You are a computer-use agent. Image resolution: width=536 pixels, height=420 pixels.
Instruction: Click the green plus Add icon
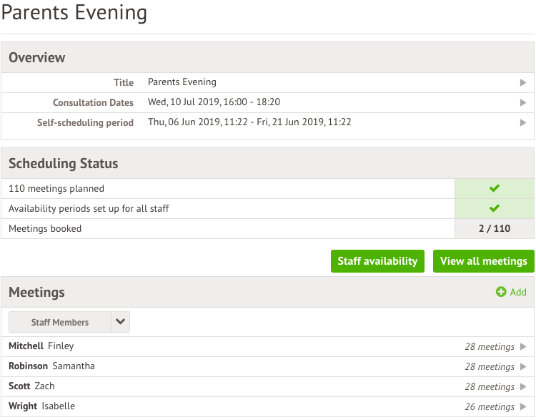coord(501,292)
